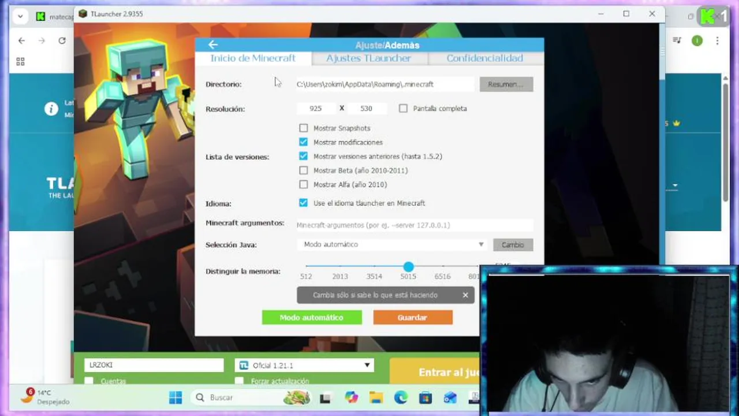Reload the browser page
739x416 pixels.
[x=62, y=40]
